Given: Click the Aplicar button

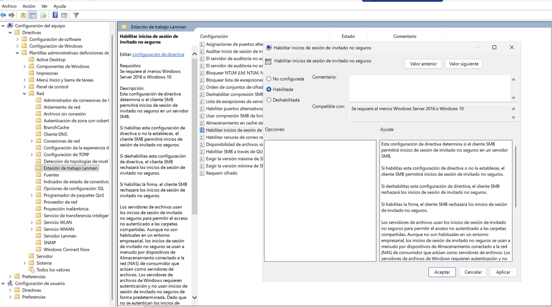Looking at the screenshot, I should (x=503, y=272).
